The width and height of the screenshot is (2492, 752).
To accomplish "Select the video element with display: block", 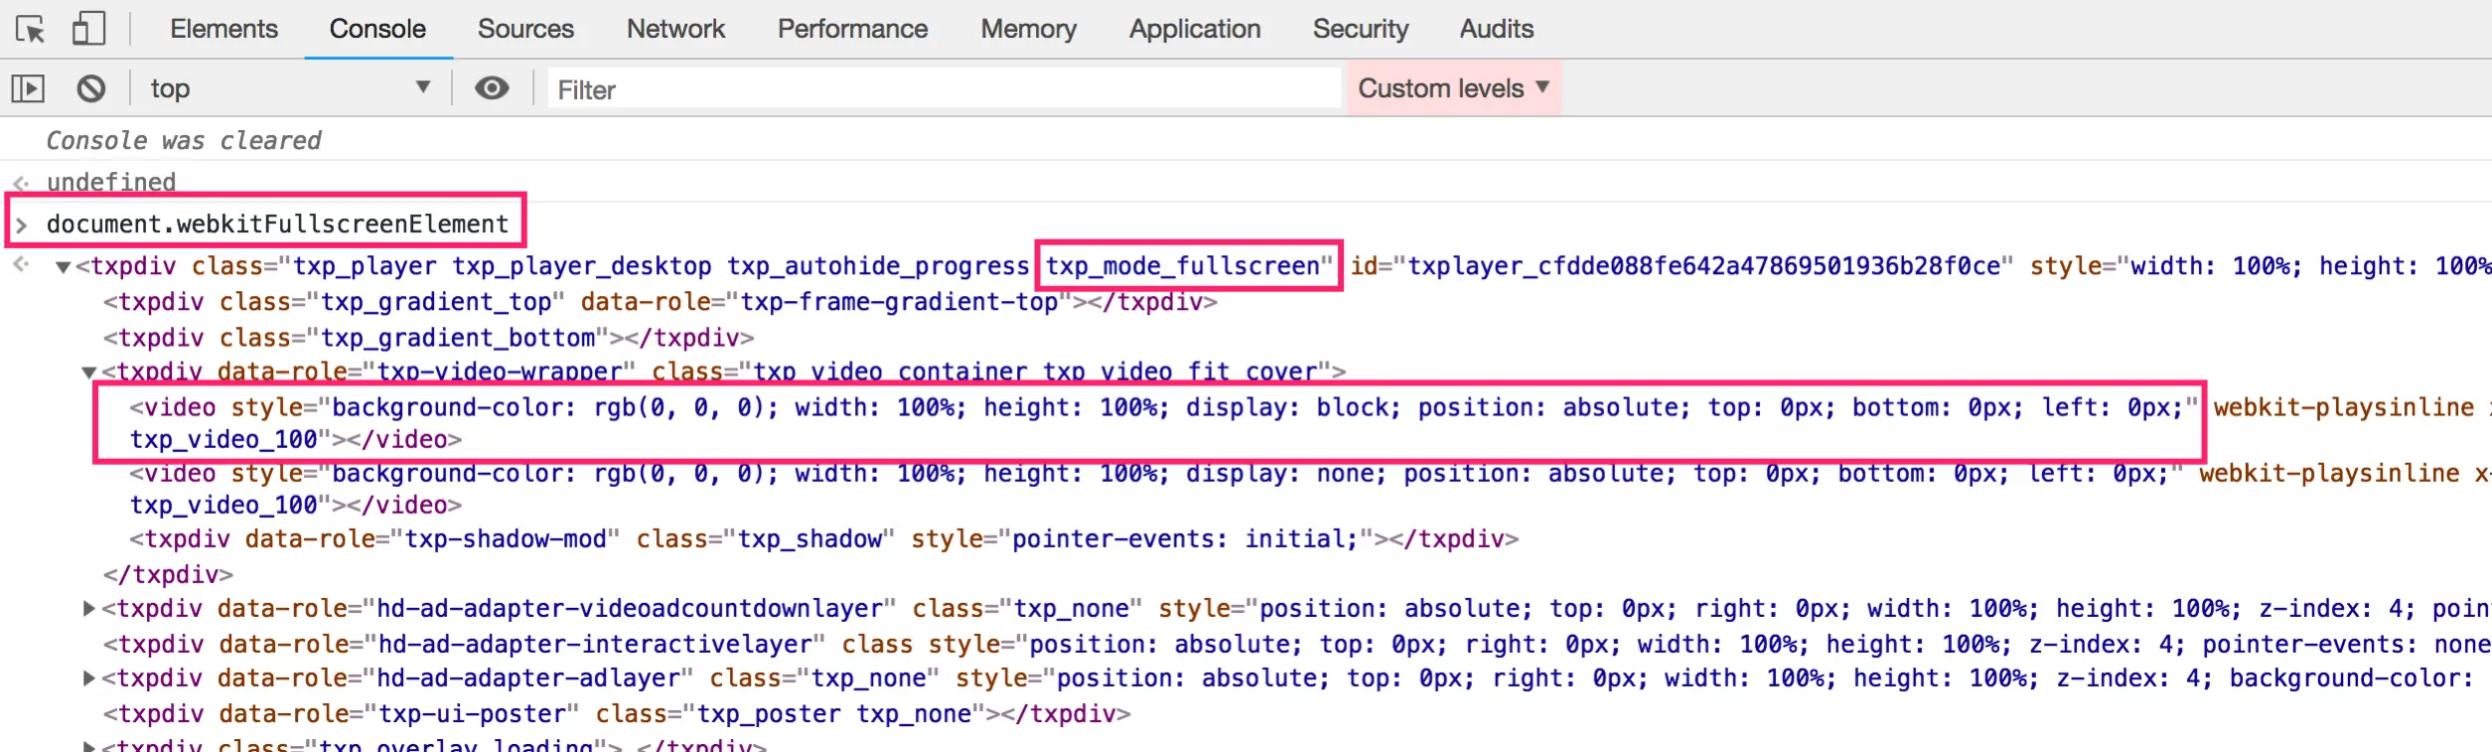I will point(1150,422).
